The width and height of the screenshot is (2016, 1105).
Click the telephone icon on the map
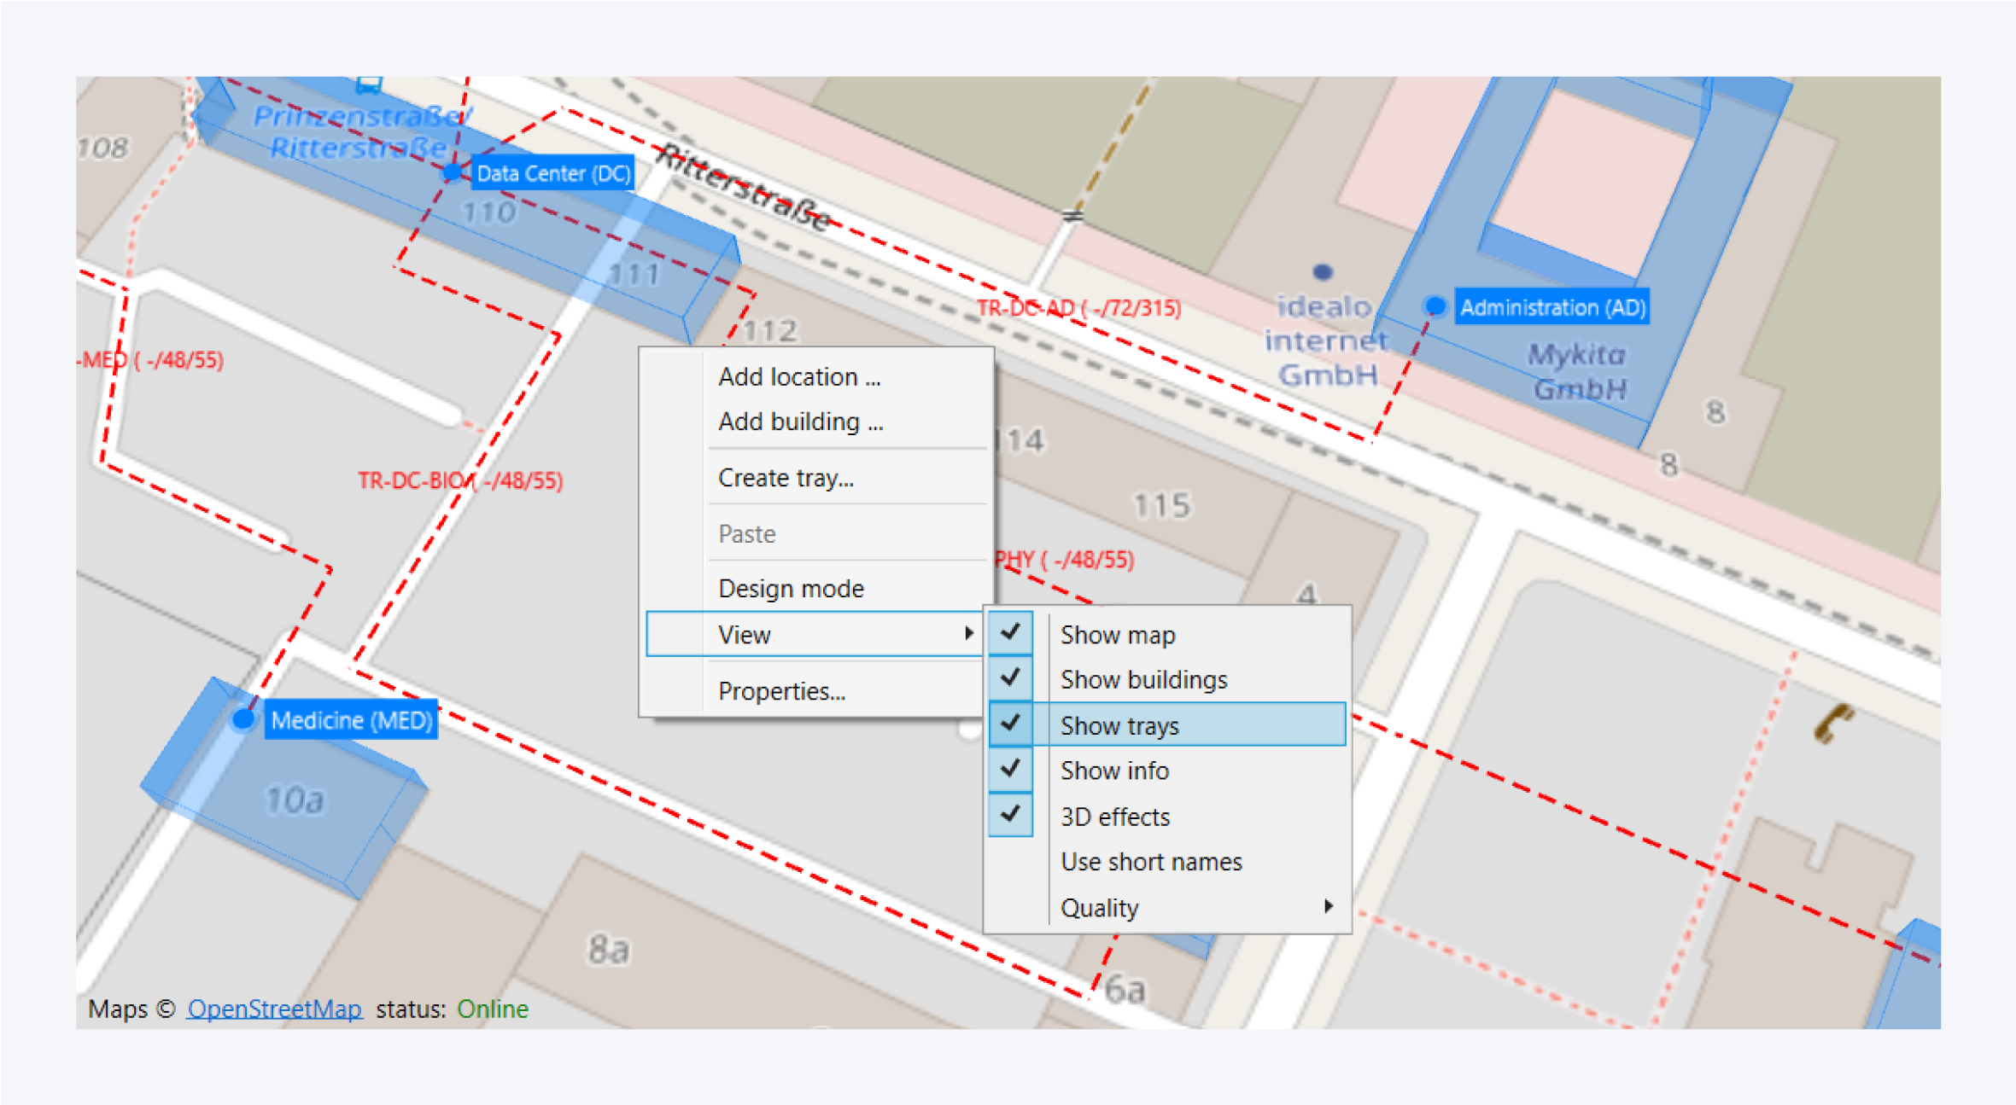coord(1831,724)
